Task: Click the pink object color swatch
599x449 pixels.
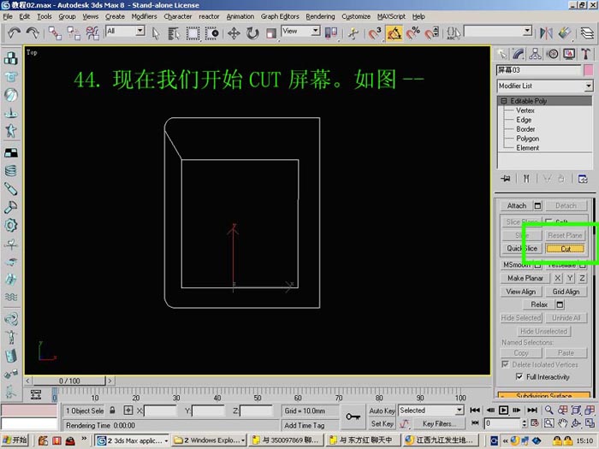Action: click(x=589, y=70)
